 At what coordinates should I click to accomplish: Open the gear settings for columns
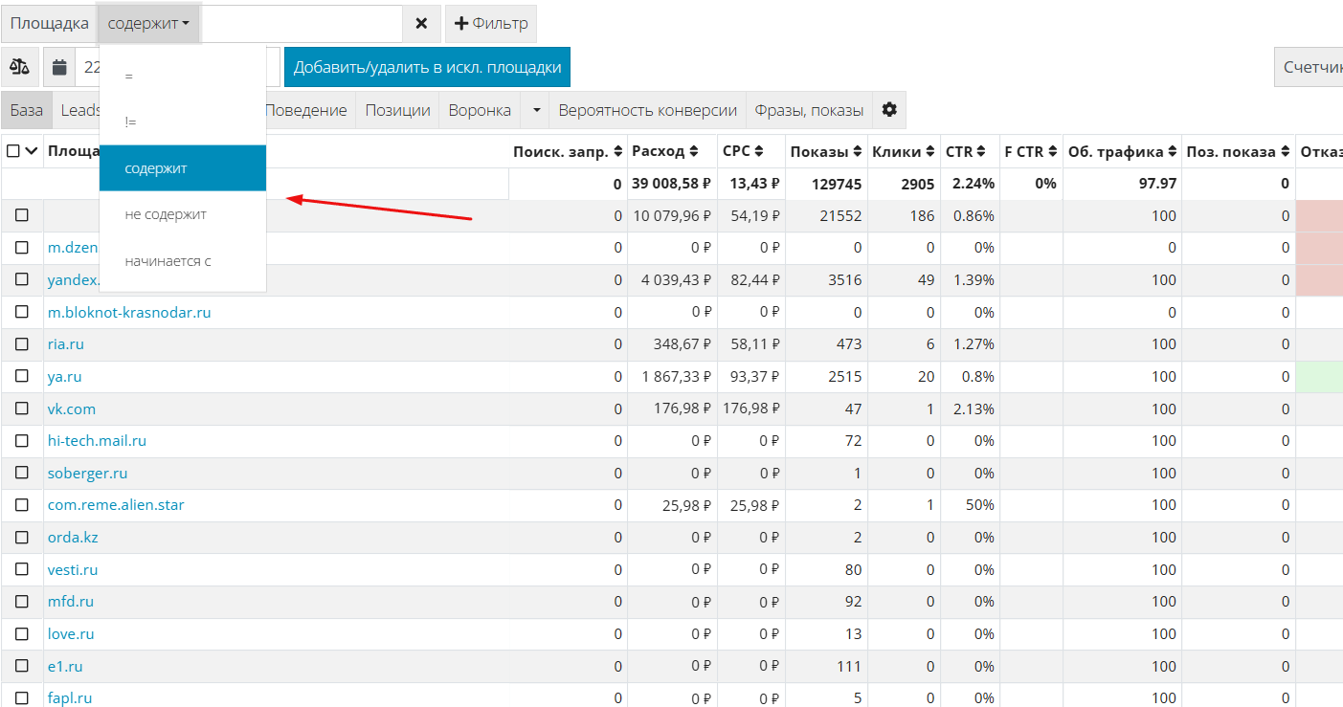889,110
